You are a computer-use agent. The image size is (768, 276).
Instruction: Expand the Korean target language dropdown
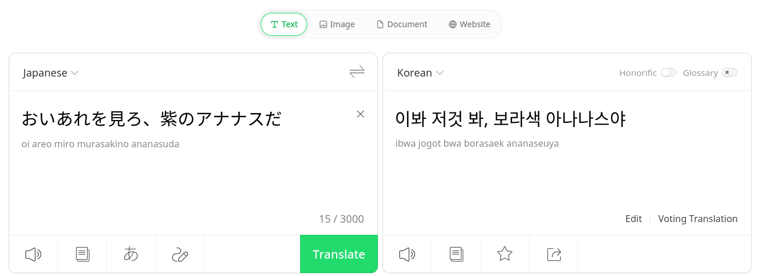click(420, 73)
